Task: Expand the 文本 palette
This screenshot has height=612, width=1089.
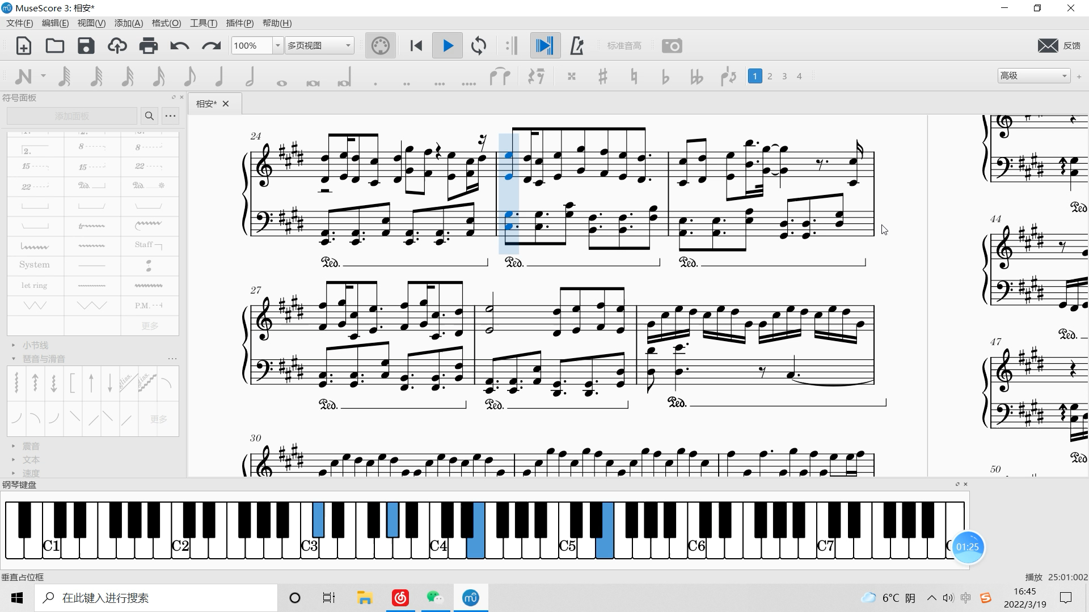Action: 14,460
